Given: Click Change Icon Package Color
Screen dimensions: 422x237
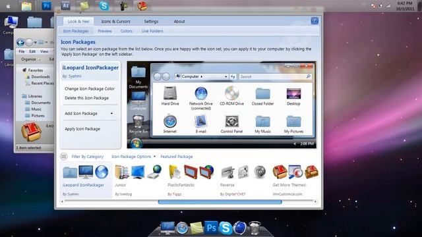Looking at the screenshot, I should pyautogui.click(x=90, y=89).
